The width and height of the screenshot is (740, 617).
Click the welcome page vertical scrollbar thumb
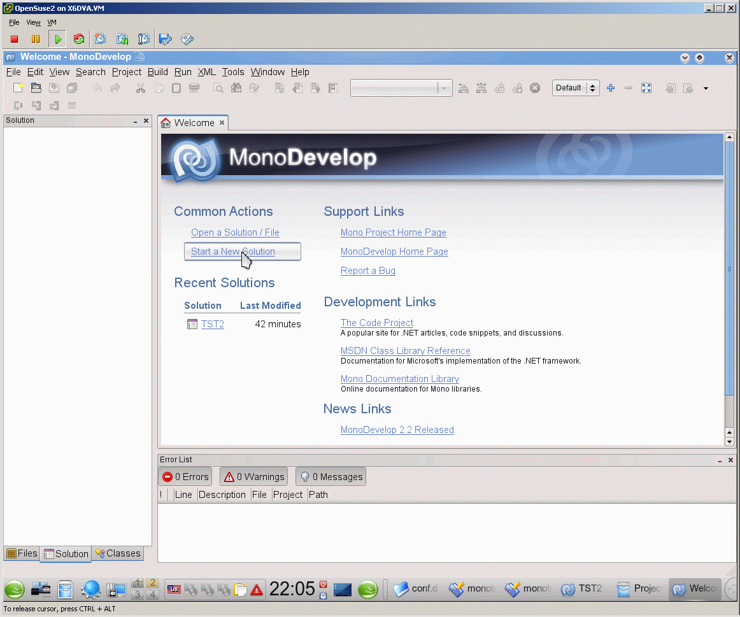click(x=729, y=269)
